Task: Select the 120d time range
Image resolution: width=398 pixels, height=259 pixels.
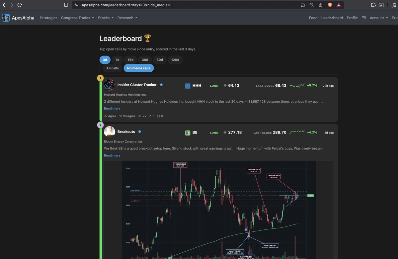Action: 175,60
